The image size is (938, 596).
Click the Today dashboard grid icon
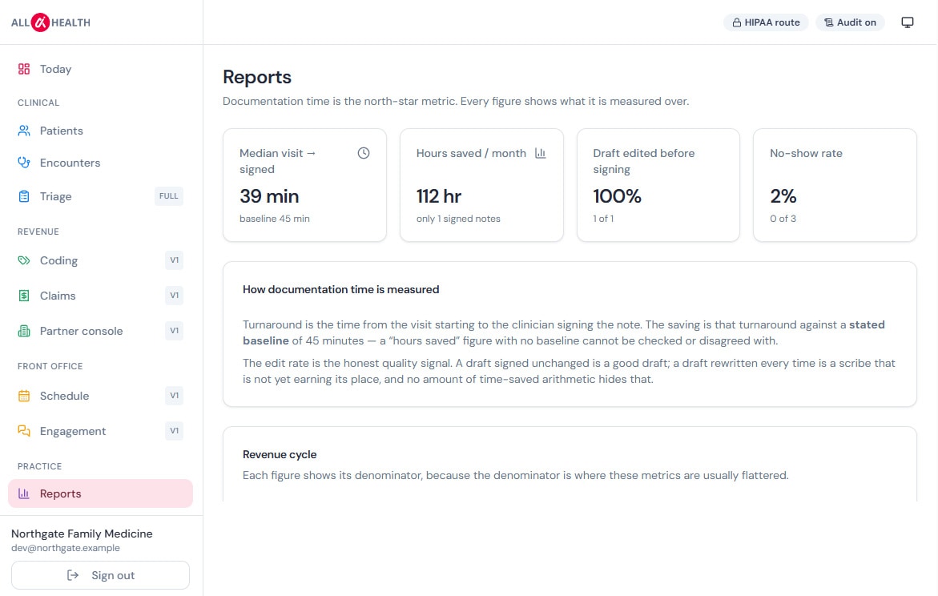coord(24,69)
